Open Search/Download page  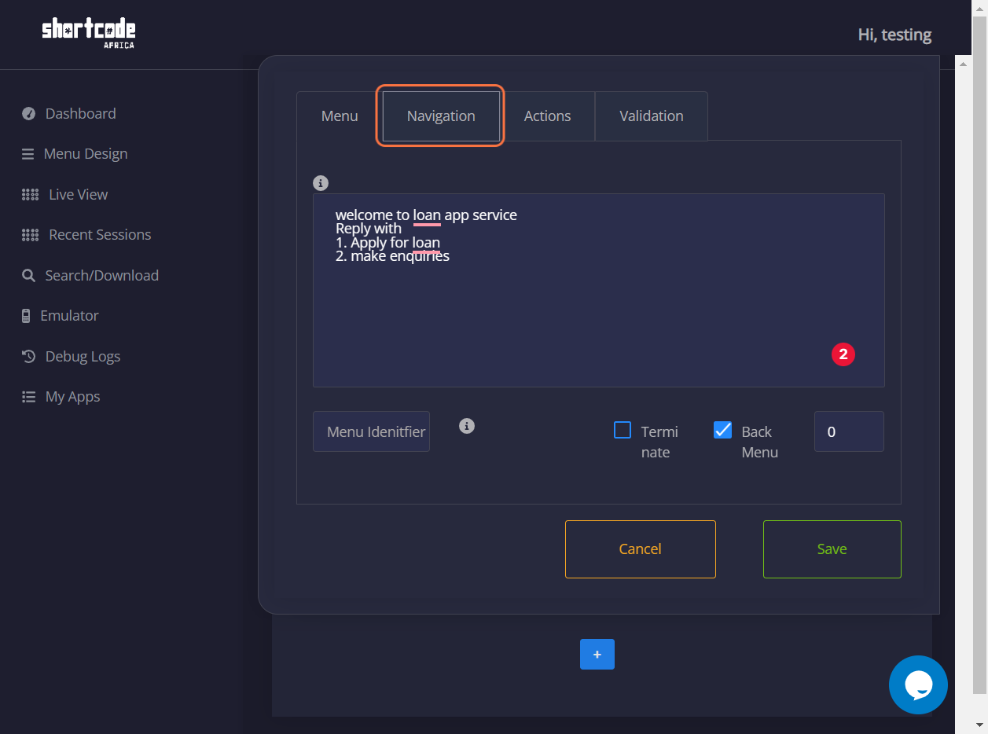[x=102, y=276]
